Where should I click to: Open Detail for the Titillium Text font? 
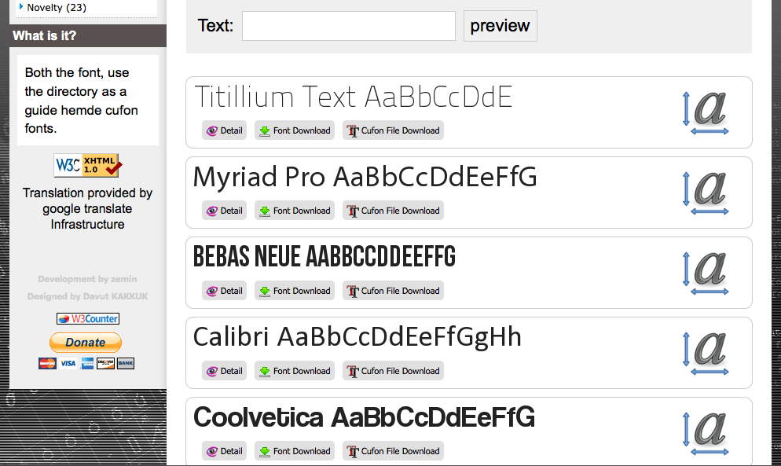224,130
